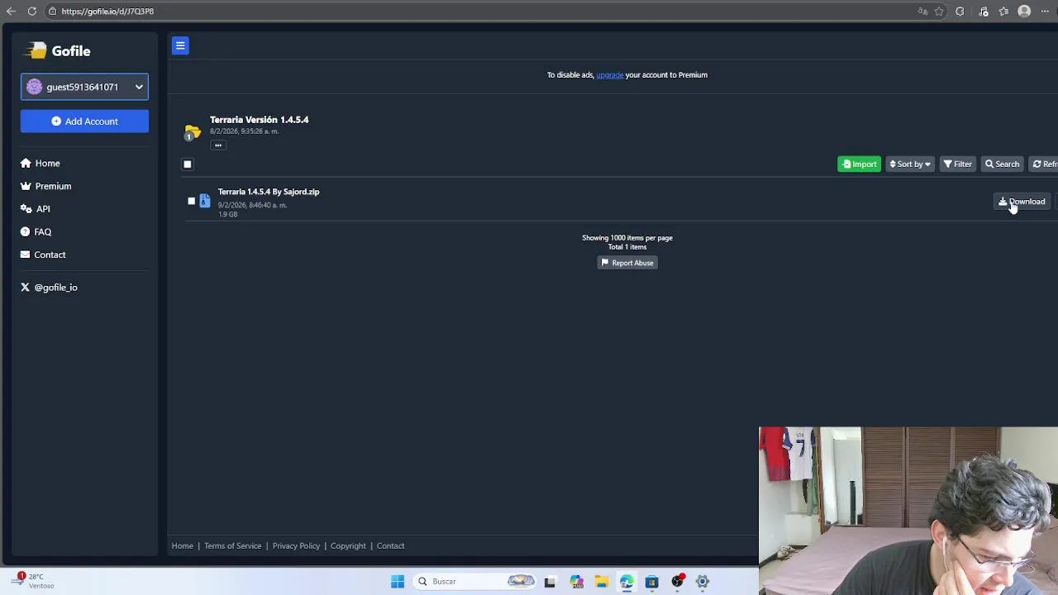
Task: Check the Terraria 1.4.5.4 By Sajord.zip checkbox
Action: point(192,202)
